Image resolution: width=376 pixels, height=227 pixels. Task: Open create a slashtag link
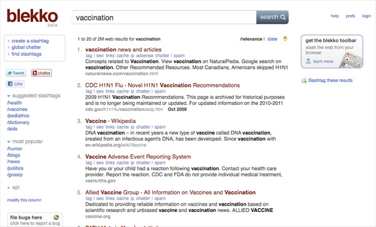coord(30,41)
